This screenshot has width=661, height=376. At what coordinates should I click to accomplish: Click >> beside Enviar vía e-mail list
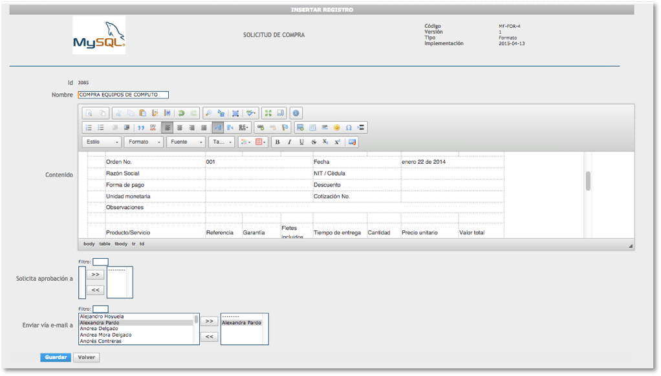tap(210, 321)
